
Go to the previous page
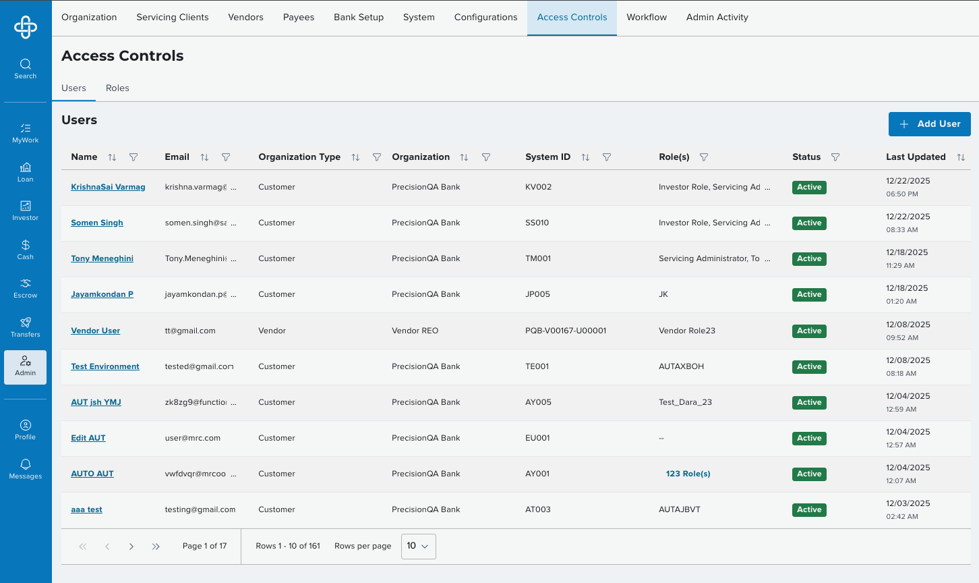107,547
